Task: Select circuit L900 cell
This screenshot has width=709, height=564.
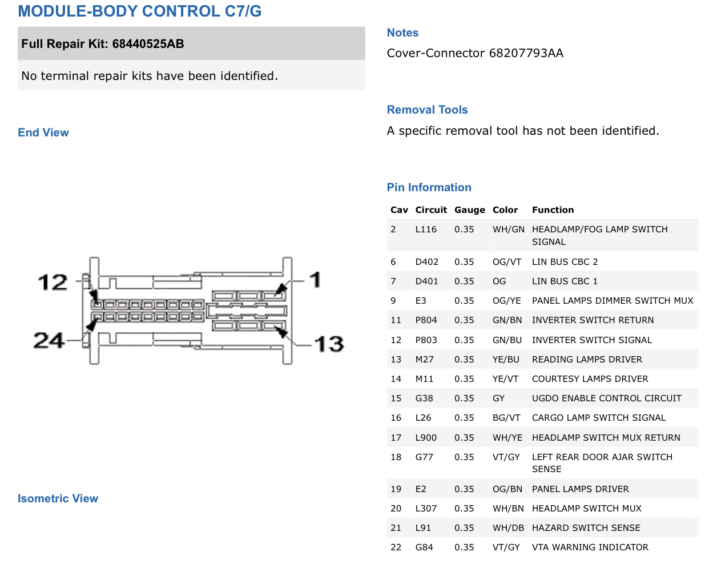Action: [x=426, y=438]
